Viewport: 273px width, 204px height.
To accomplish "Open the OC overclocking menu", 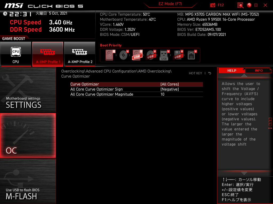I will (x=28, y=136).
